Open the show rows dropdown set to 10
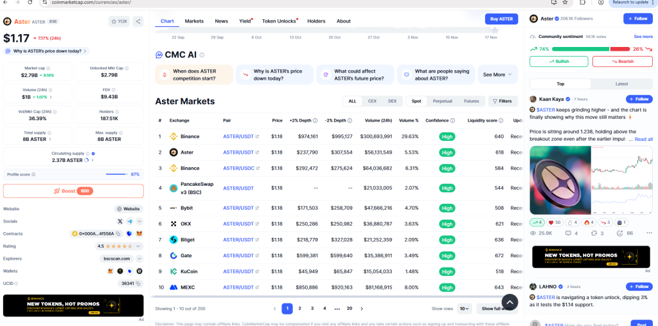This screenshot has width=658, height=326. tap(464, 309)
